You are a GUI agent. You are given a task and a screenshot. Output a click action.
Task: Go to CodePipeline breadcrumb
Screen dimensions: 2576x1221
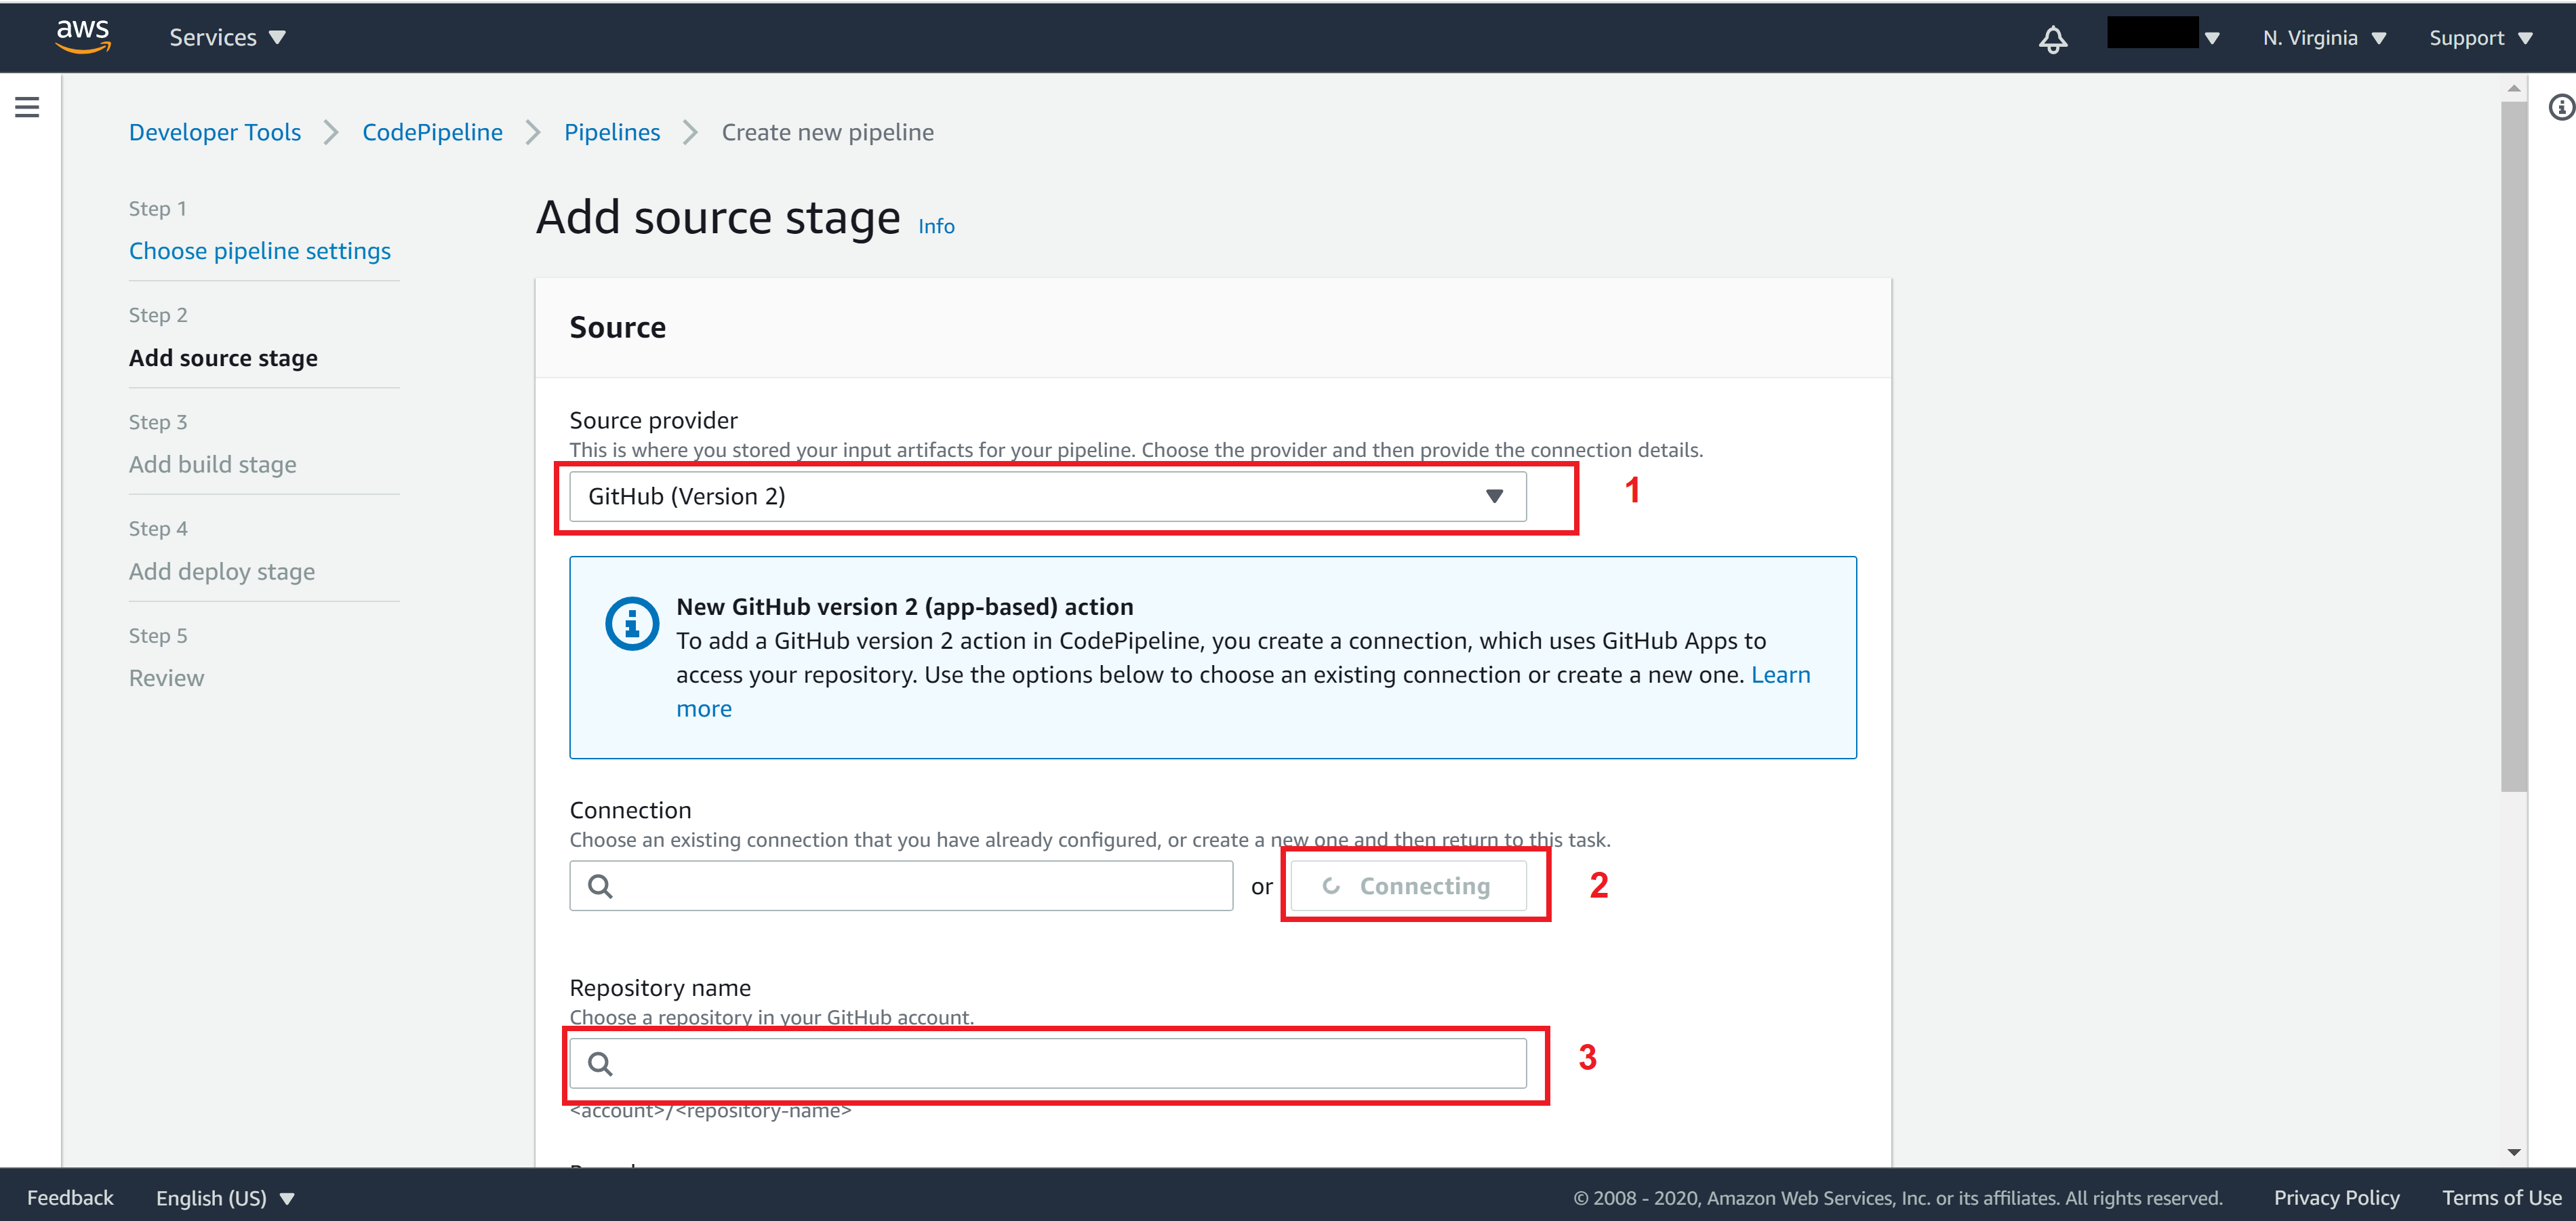[x=432, y=132]
